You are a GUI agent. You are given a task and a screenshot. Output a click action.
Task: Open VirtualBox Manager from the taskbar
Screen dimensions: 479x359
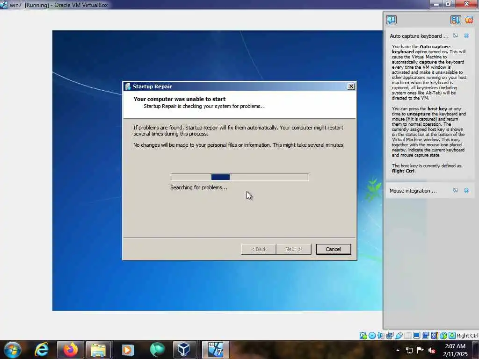pyautogui.click(x=184, y=350)
